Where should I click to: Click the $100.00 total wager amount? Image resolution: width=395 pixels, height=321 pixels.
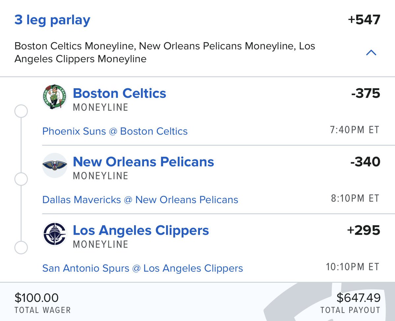(x=37, y=298)
